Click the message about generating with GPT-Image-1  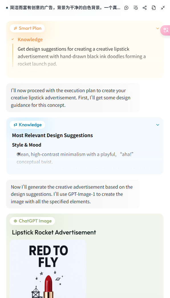pos(73,194)
